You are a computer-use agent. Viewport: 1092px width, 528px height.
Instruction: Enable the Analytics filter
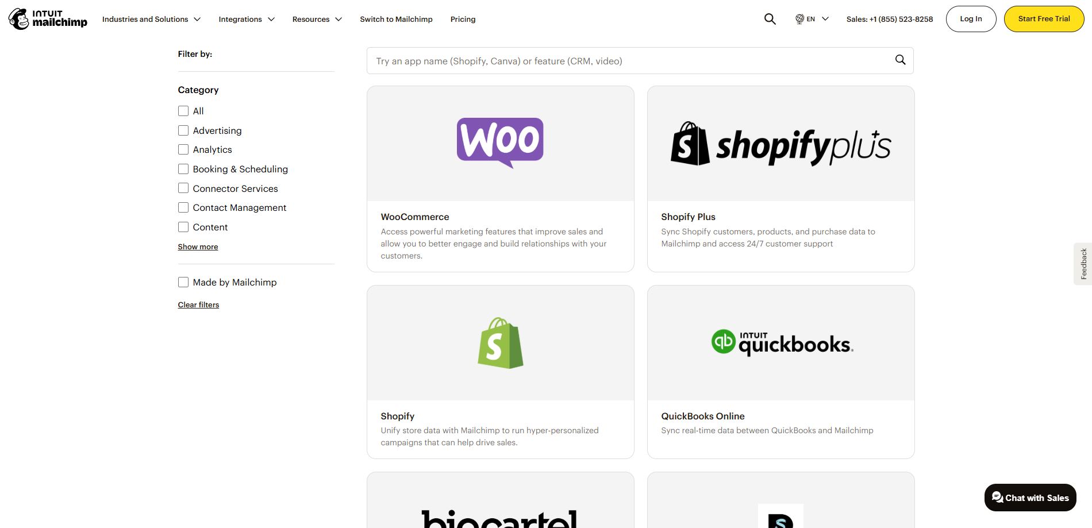183,149
